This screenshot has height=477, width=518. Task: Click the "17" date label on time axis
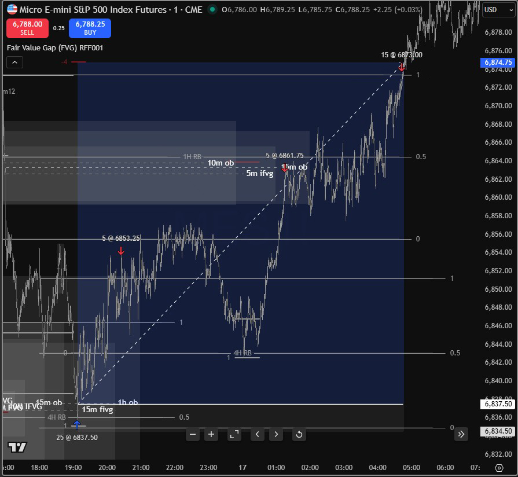point(243,468)
